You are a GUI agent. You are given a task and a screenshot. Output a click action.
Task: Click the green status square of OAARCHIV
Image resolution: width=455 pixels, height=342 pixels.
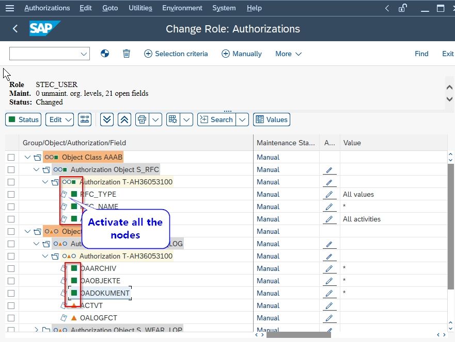click(74, 268)
